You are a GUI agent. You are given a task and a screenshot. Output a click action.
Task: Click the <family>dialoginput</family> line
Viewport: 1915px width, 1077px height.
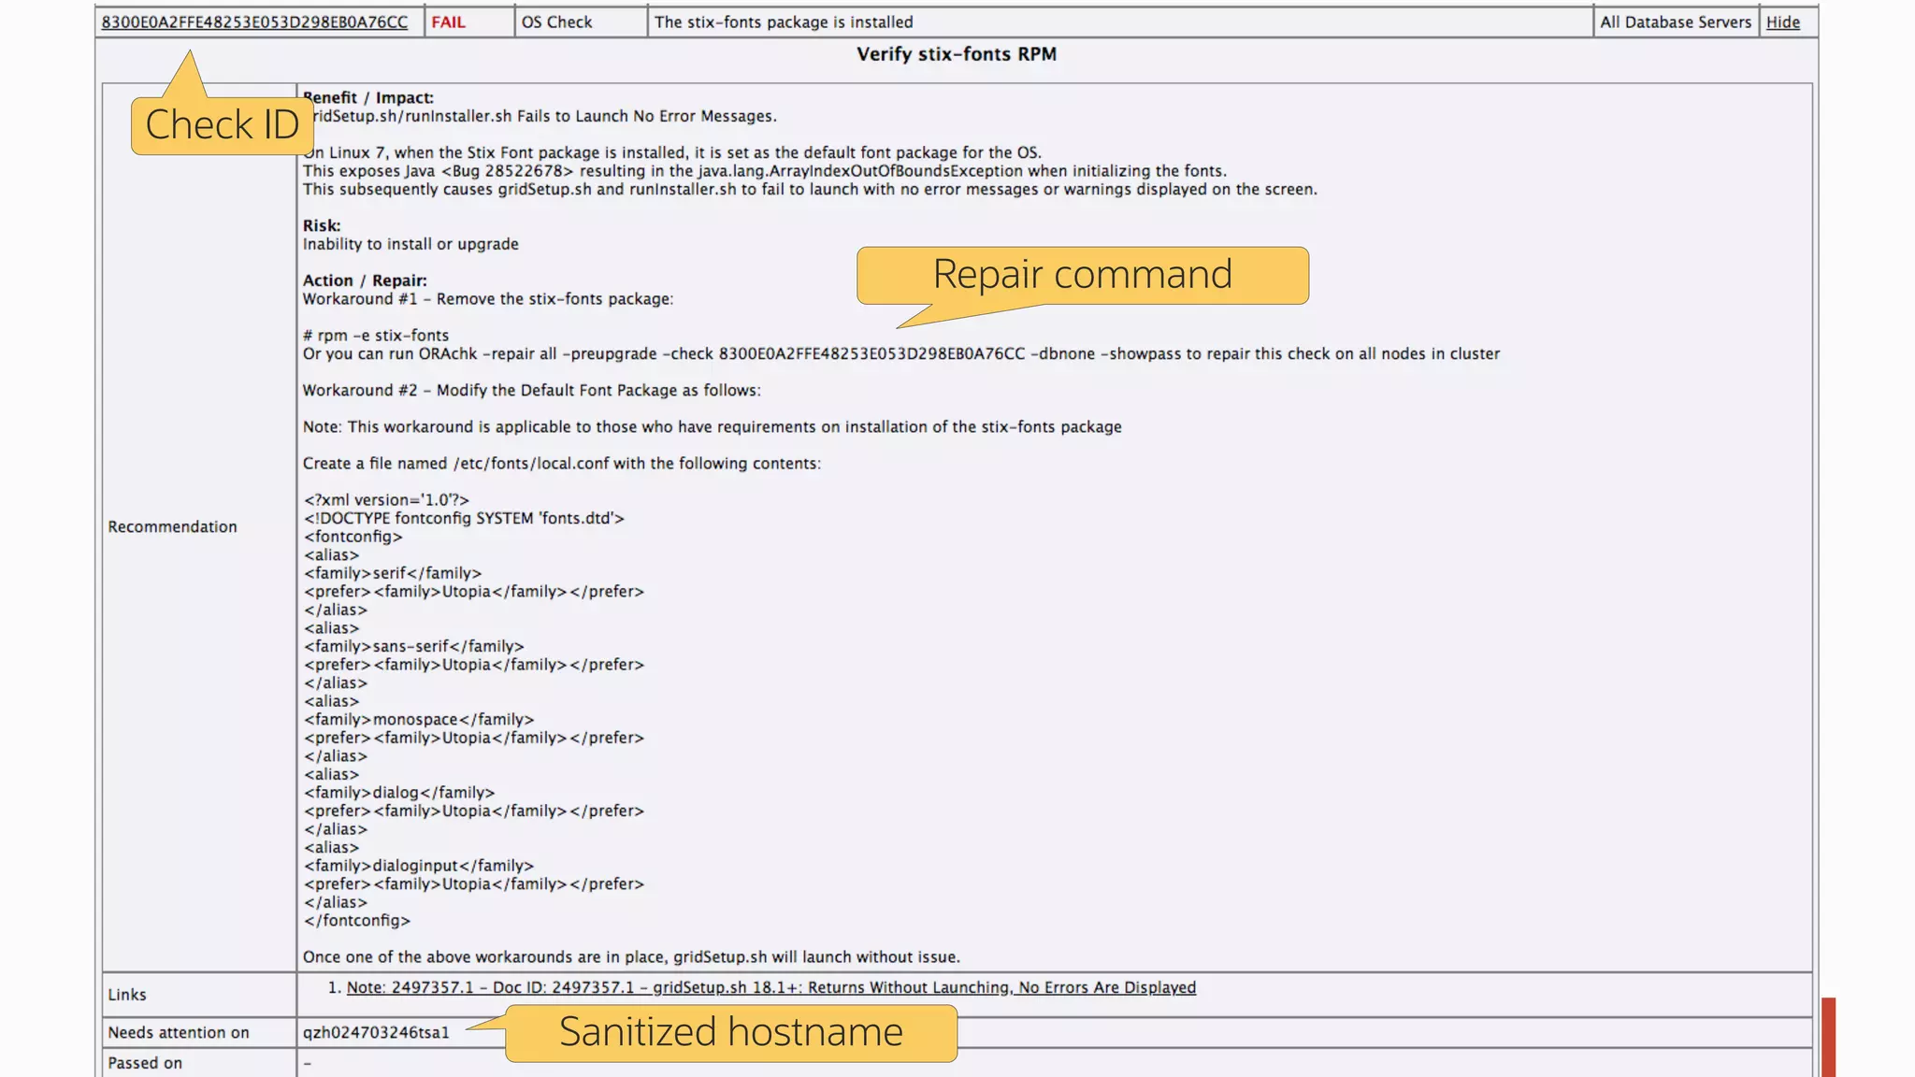tap(418, 866)
